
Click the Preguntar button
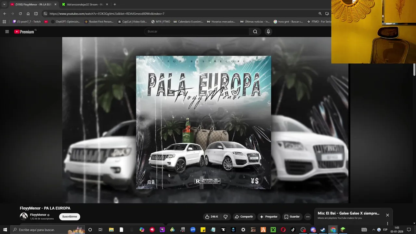coord(268,216)
